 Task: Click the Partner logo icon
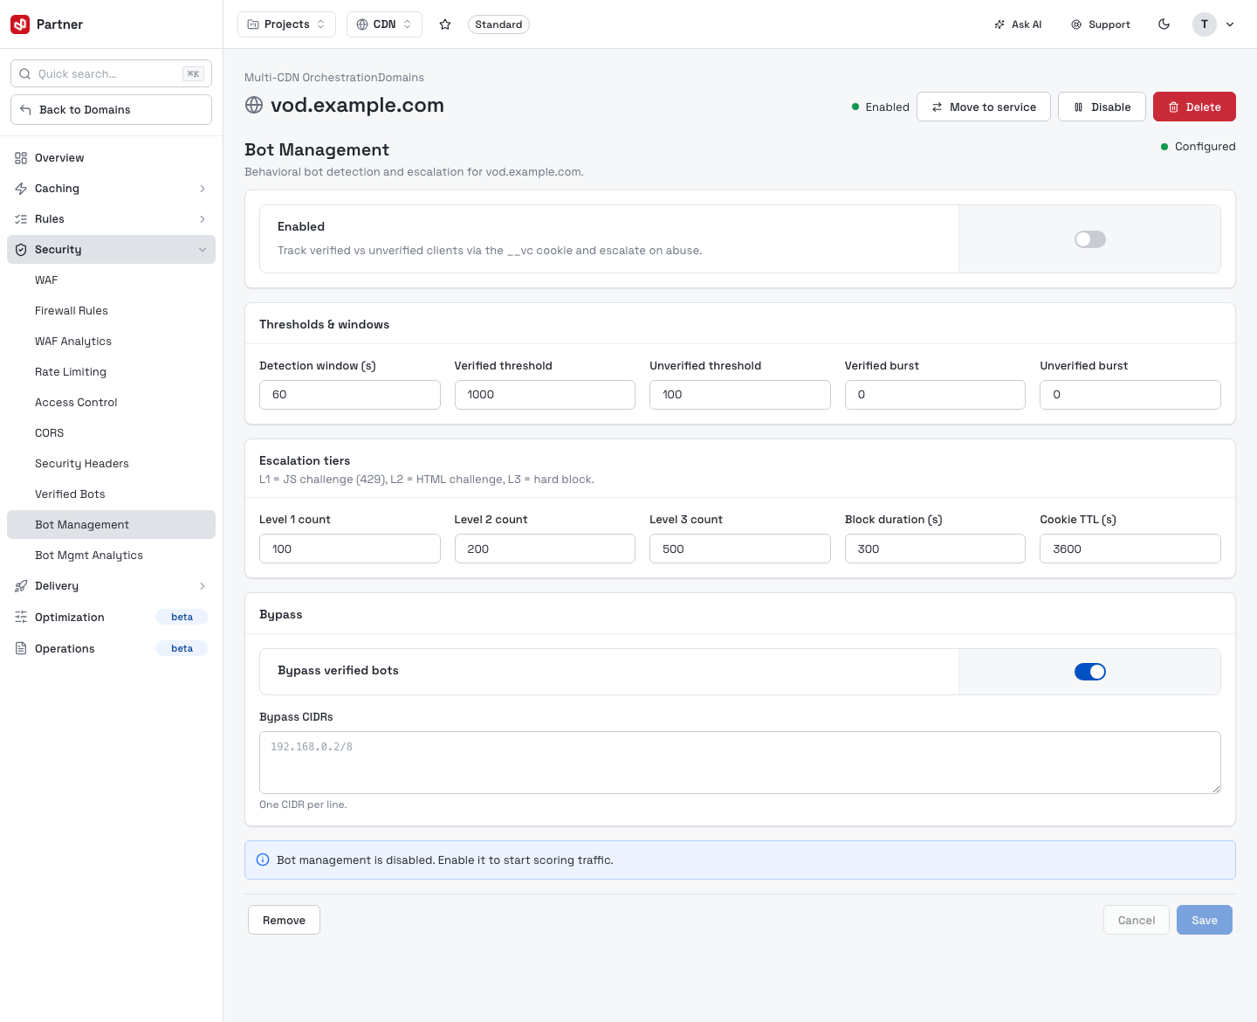pos(20,24)
